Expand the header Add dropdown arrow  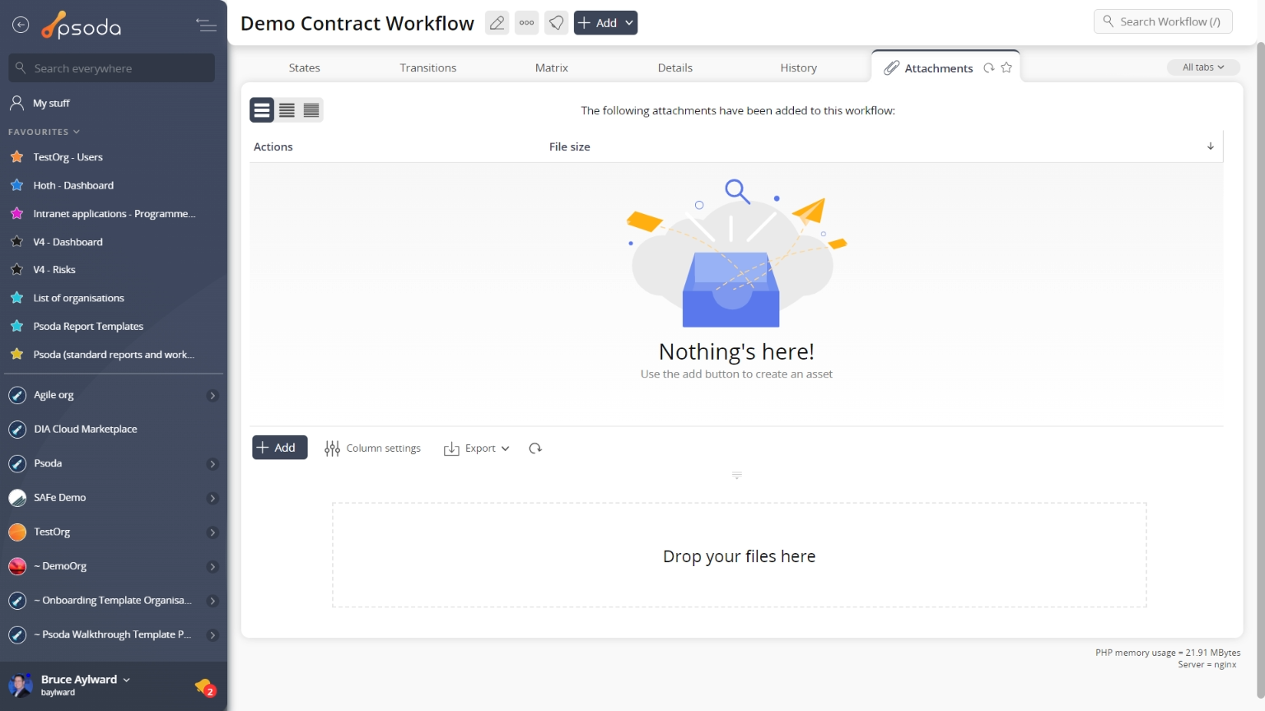coord(629,23)
